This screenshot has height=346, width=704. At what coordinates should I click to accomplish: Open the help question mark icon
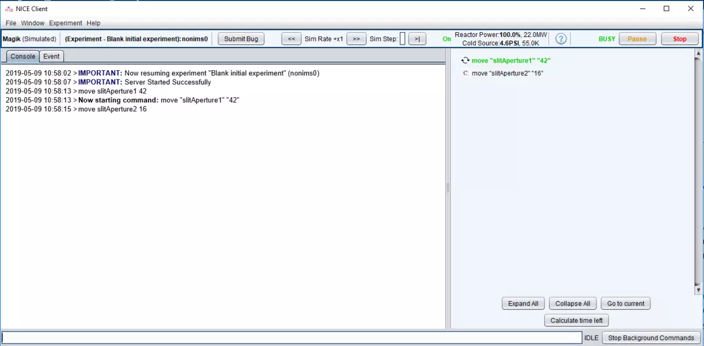561,39
